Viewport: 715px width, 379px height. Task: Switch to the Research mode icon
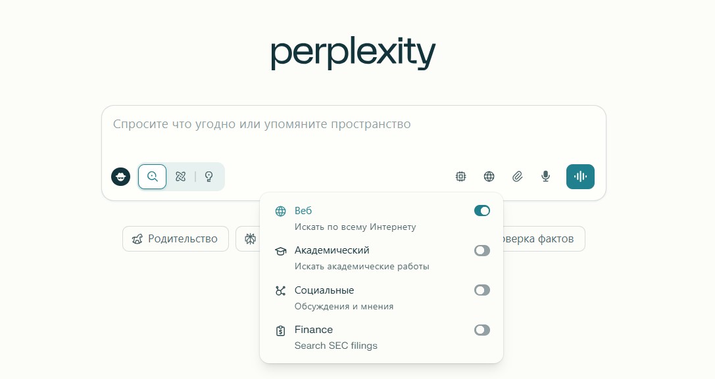pos(181,177)
